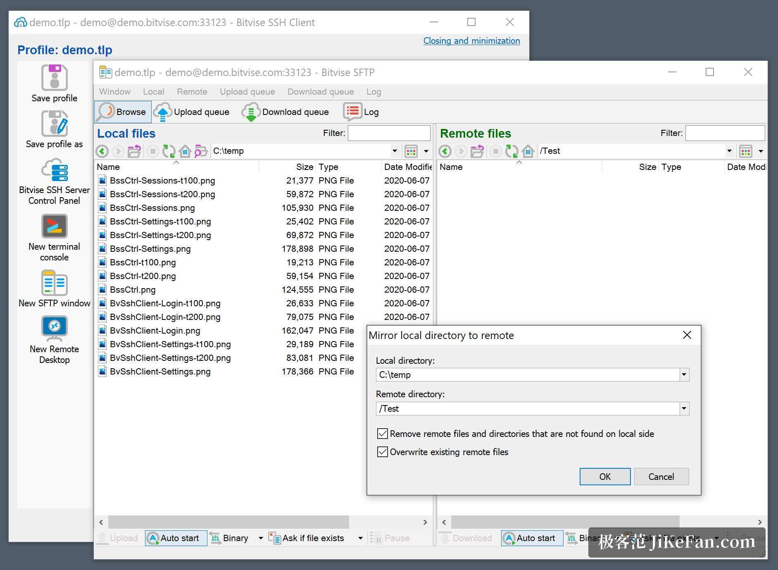This screenshot has height=570, width=778.
Task: Select file BssCtrl-Settings.png
Action: click(x=150, y=249)
